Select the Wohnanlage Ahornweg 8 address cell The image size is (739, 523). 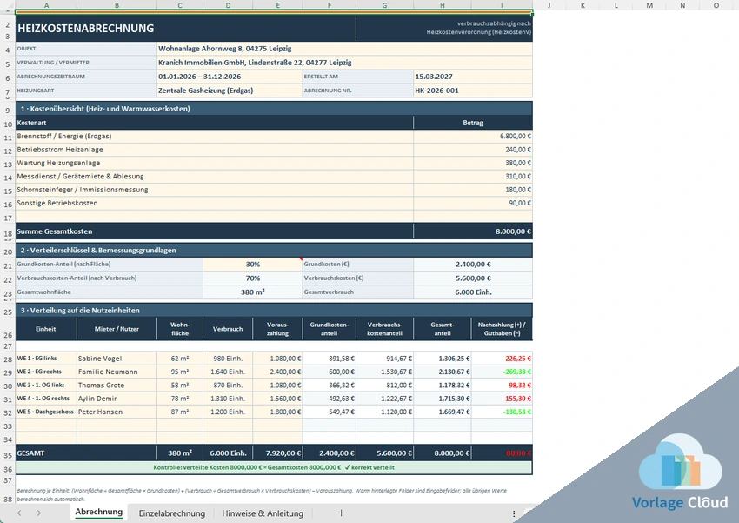coord(344,49)
